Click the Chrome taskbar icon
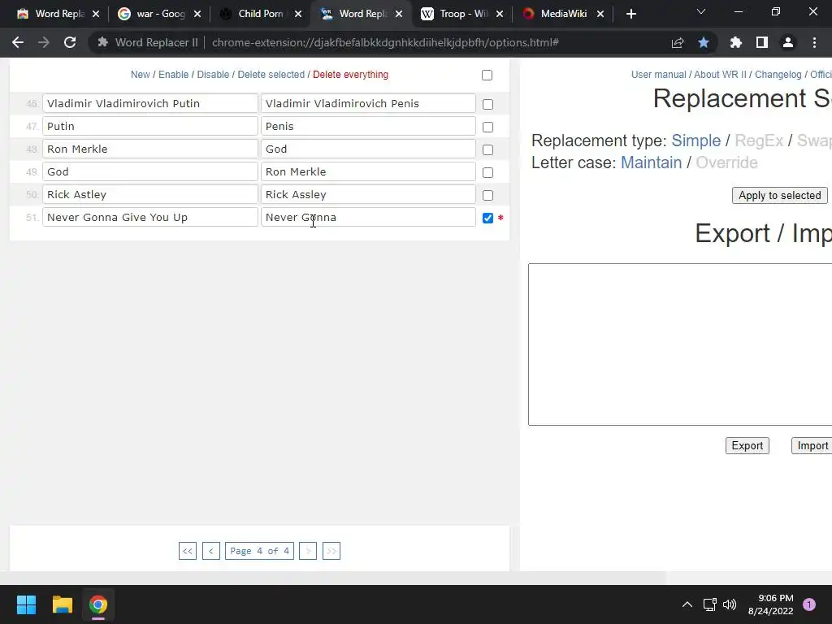This screenshot has width=832, height=624. 98,604
